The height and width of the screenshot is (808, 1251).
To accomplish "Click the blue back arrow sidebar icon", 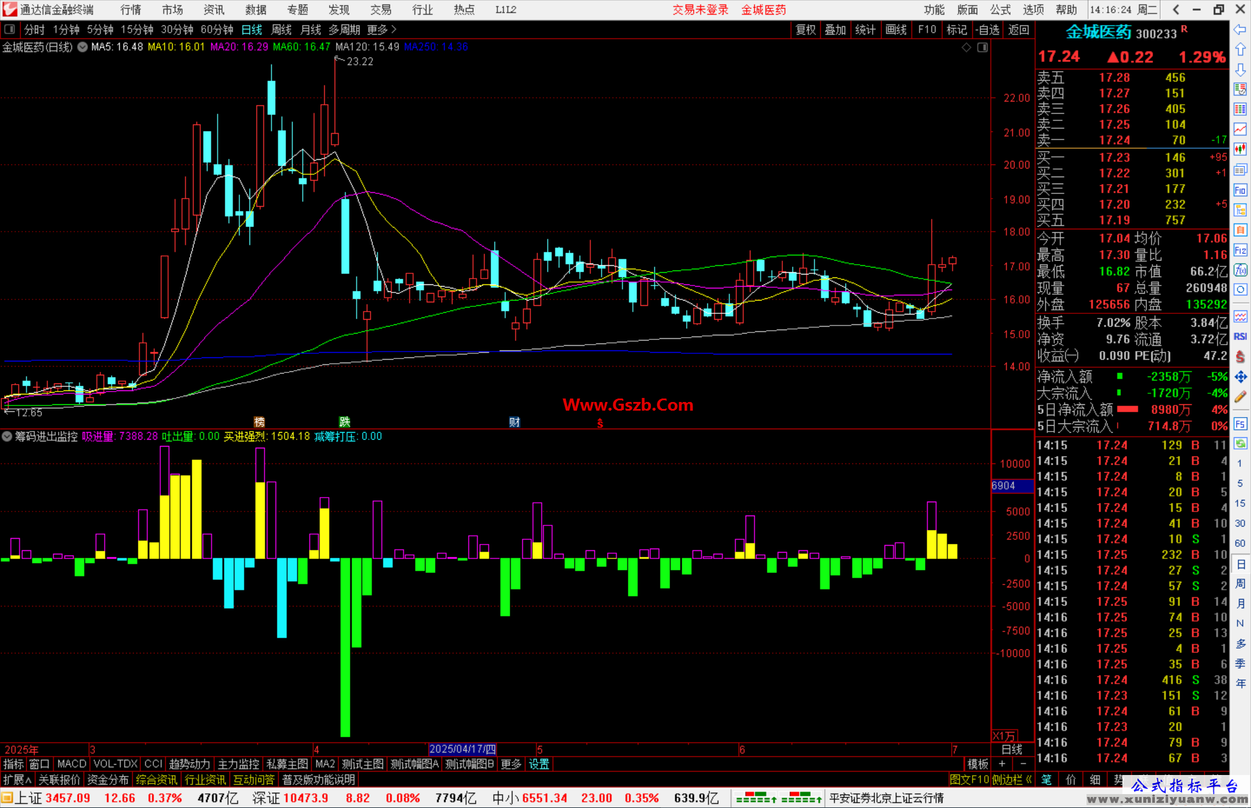I will click(x=1240, y=30).
